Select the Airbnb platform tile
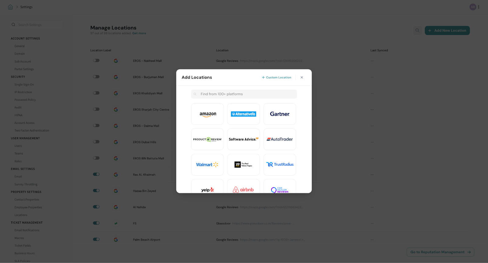 point(243,186)
